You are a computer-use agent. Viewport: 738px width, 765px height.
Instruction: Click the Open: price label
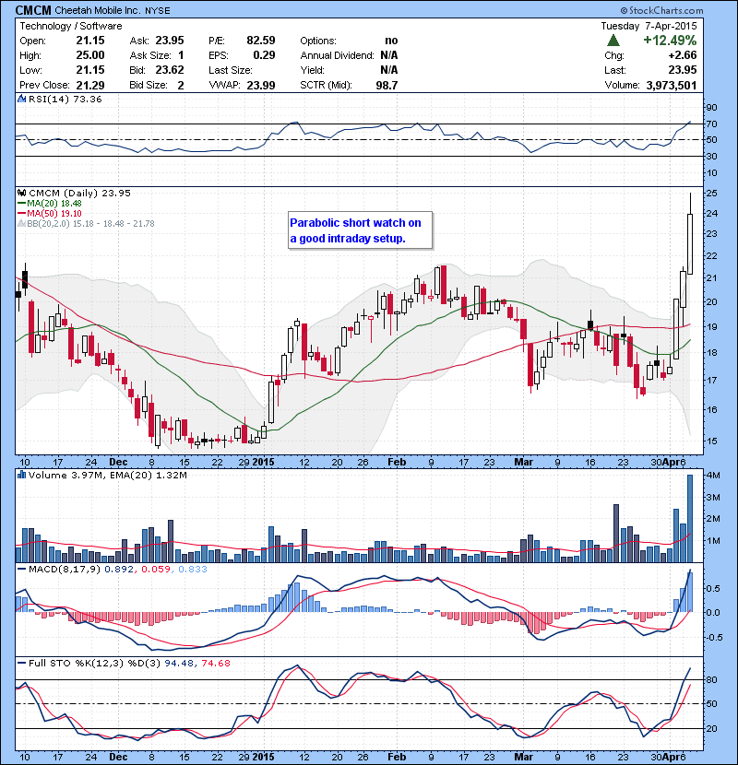click(32, 41)
